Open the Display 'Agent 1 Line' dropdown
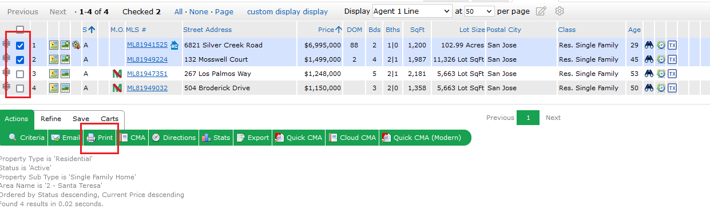This screenshot has width=710, height=209. pos(412,11)
